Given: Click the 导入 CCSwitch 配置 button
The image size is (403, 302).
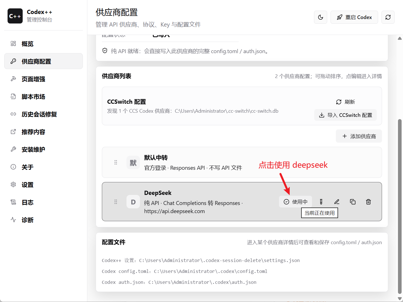Looking at the screenshot, I should (346, 115).
